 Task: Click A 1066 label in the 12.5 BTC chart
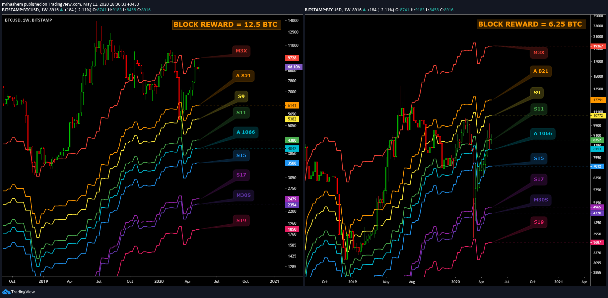[x=246, y=132]
